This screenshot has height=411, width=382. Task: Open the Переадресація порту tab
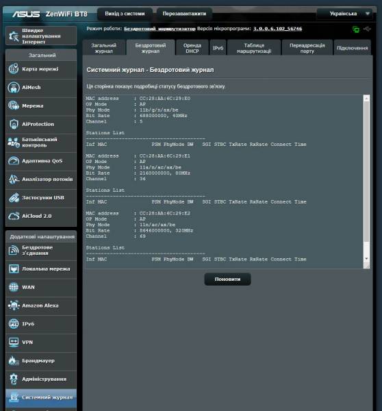pyautogui.click(x=307, y=48)
